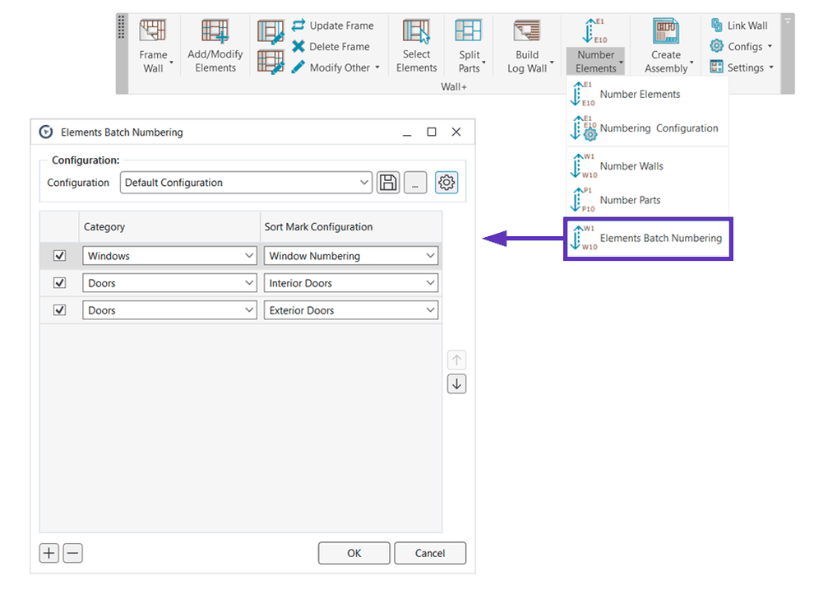Viewport: 814px width, 590px height.
Task: Click the ribbon Settings icon
Action: pyautogui.click(x=716, y=67)
